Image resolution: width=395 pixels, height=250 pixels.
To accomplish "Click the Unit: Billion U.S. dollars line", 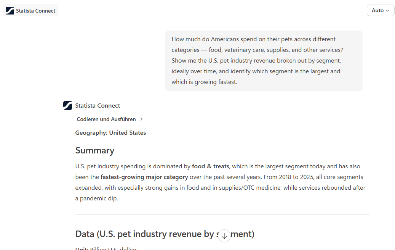I will pyautogui.click(x=106, y=248).
